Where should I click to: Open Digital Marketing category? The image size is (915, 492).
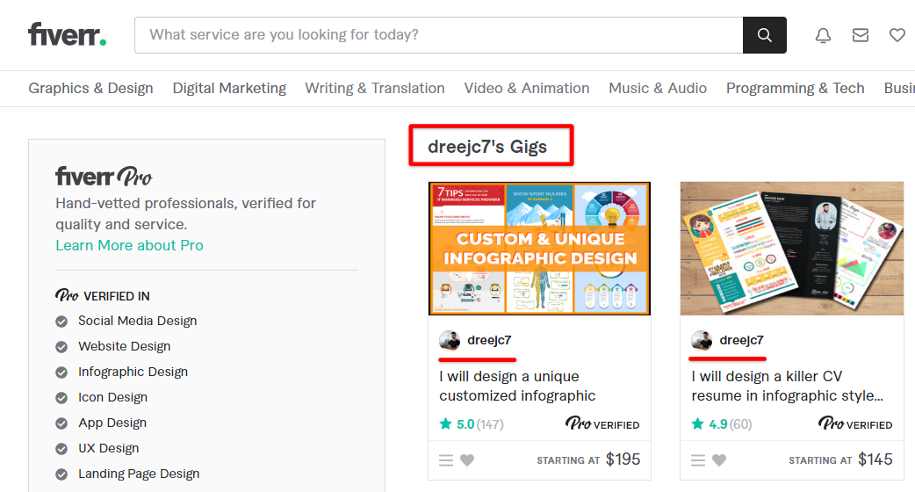[x=229, y=88]
